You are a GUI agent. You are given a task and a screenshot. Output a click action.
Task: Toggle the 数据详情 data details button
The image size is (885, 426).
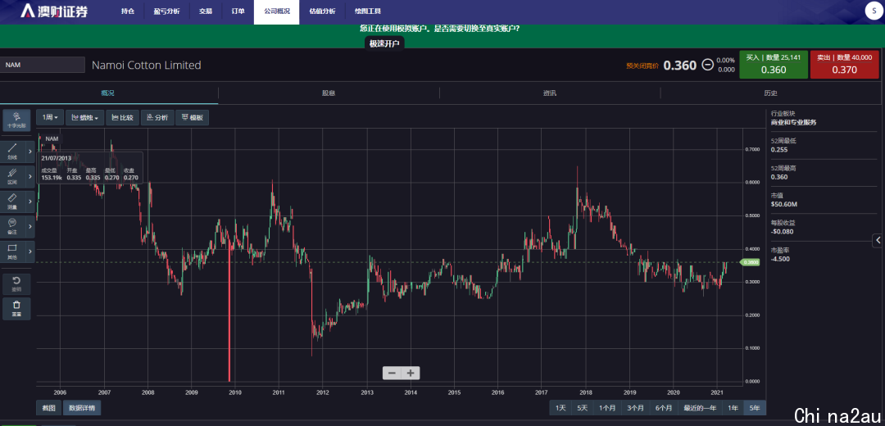click(x=82, y=408)
